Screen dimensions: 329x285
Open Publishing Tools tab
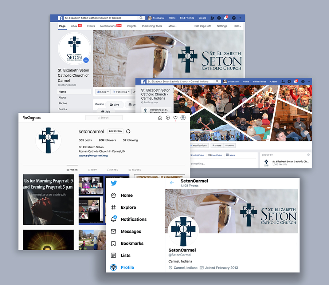coord(152,26)
